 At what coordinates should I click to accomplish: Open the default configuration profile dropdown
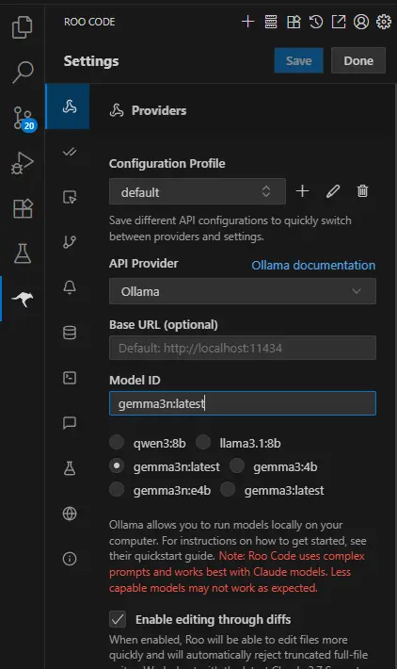click(198, 191)
